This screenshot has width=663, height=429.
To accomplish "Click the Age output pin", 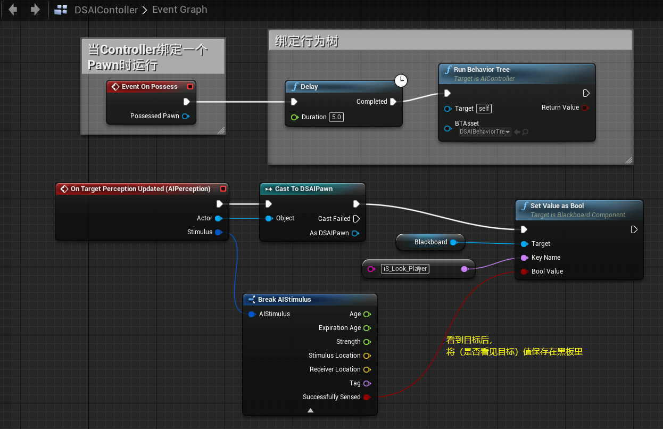I will pos(367,314).
